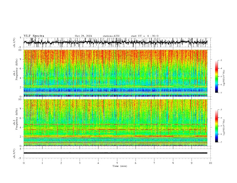
Task: Click the time axis tick label "1"
Action: pyautogui.click(x=42, y=163)
